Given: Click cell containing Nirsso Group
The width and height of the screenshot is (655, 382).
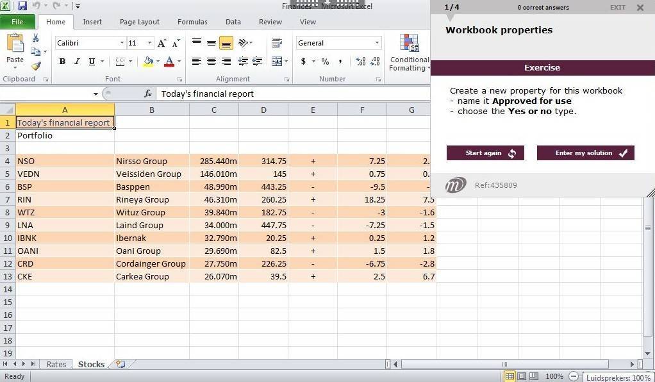Looking at the screenshot, I should point(151,161).
